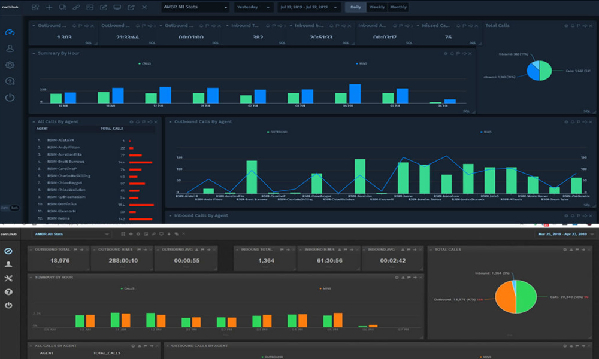Click the bell icon on Summary By Hour widget

pyautogui.click(x=452, y=53)
